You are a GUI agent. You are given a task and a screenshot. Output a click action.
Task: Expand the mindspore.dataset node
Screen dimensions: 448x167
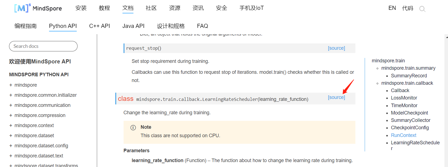tap(11, 136)
